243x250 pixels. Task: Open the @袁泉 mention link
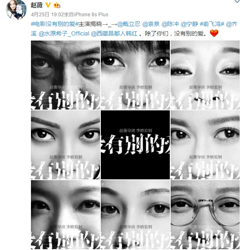(151, 24)
